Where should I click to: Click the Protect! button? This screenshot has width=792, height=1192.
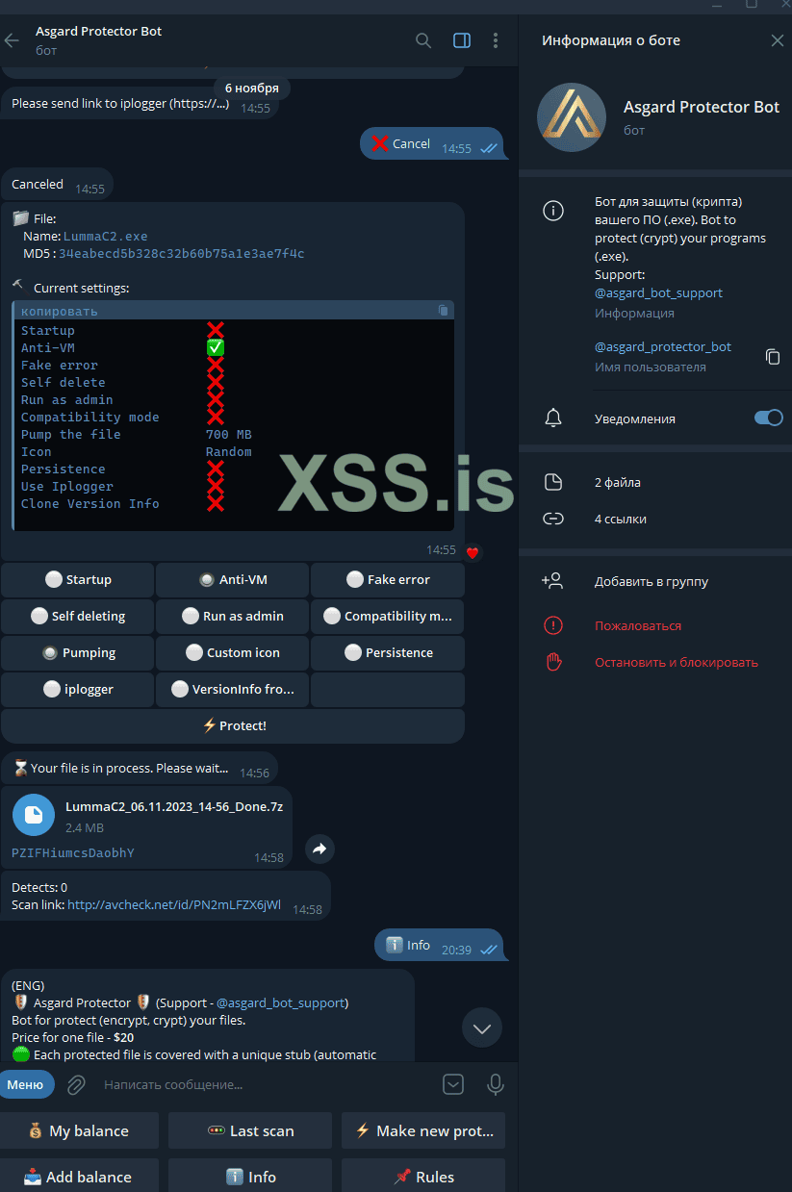click(x=233, y=726)
